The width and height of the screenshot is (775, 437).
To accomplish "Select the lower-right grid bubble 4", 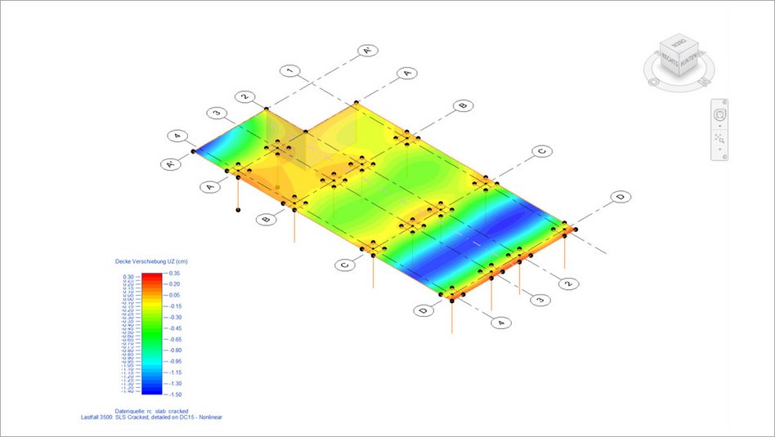I will pyautogui.click(x=501, y=323).
